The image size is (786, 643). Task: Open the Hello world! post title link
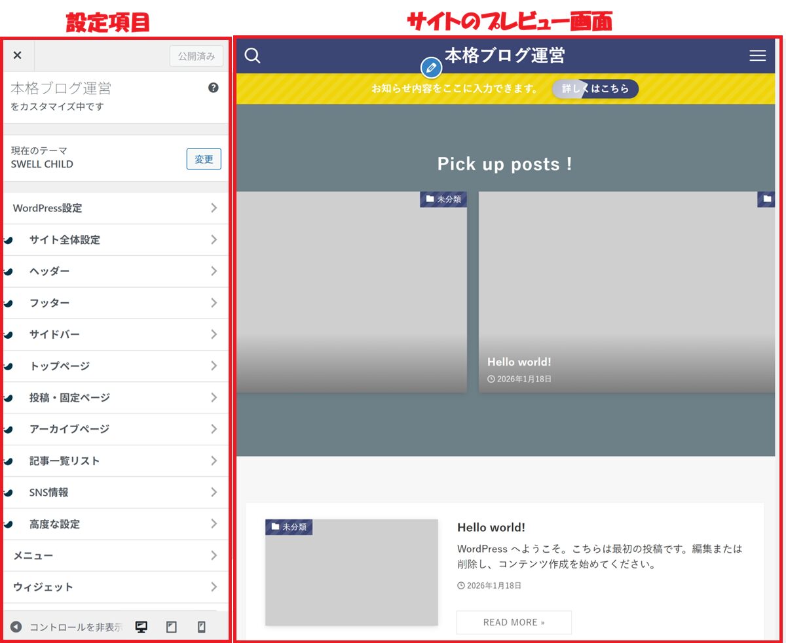click(x=491, y=527)
